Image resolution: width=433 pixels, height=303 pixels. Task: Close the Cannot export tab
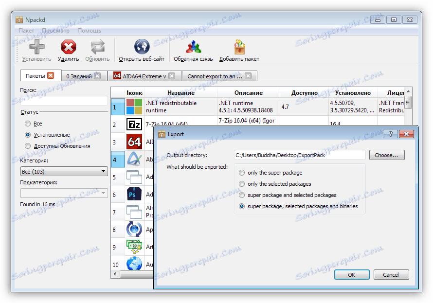pos(248,76)
